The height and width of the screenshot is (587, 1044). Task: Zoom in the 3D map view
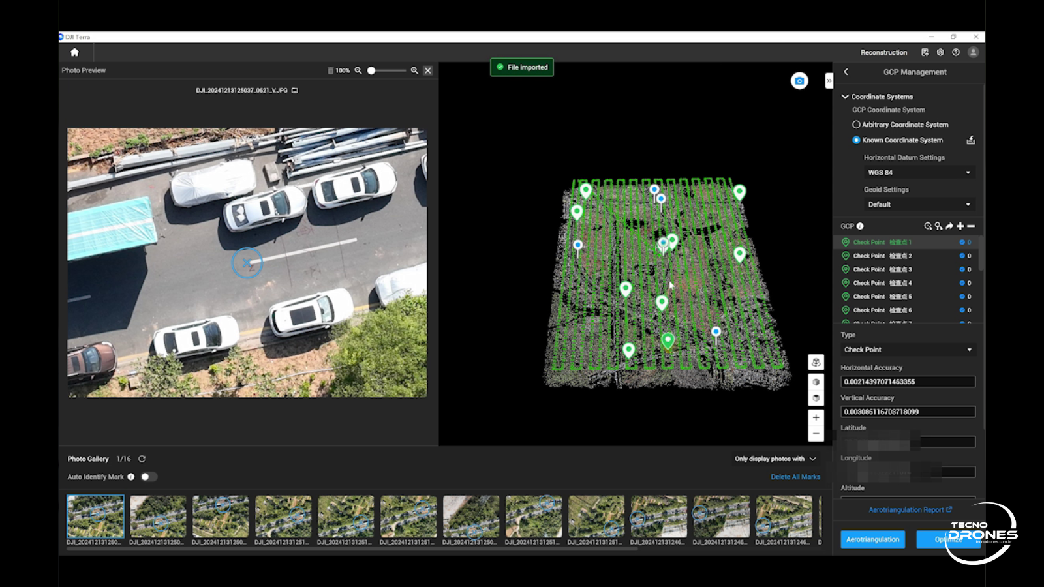tap(816, 417)
